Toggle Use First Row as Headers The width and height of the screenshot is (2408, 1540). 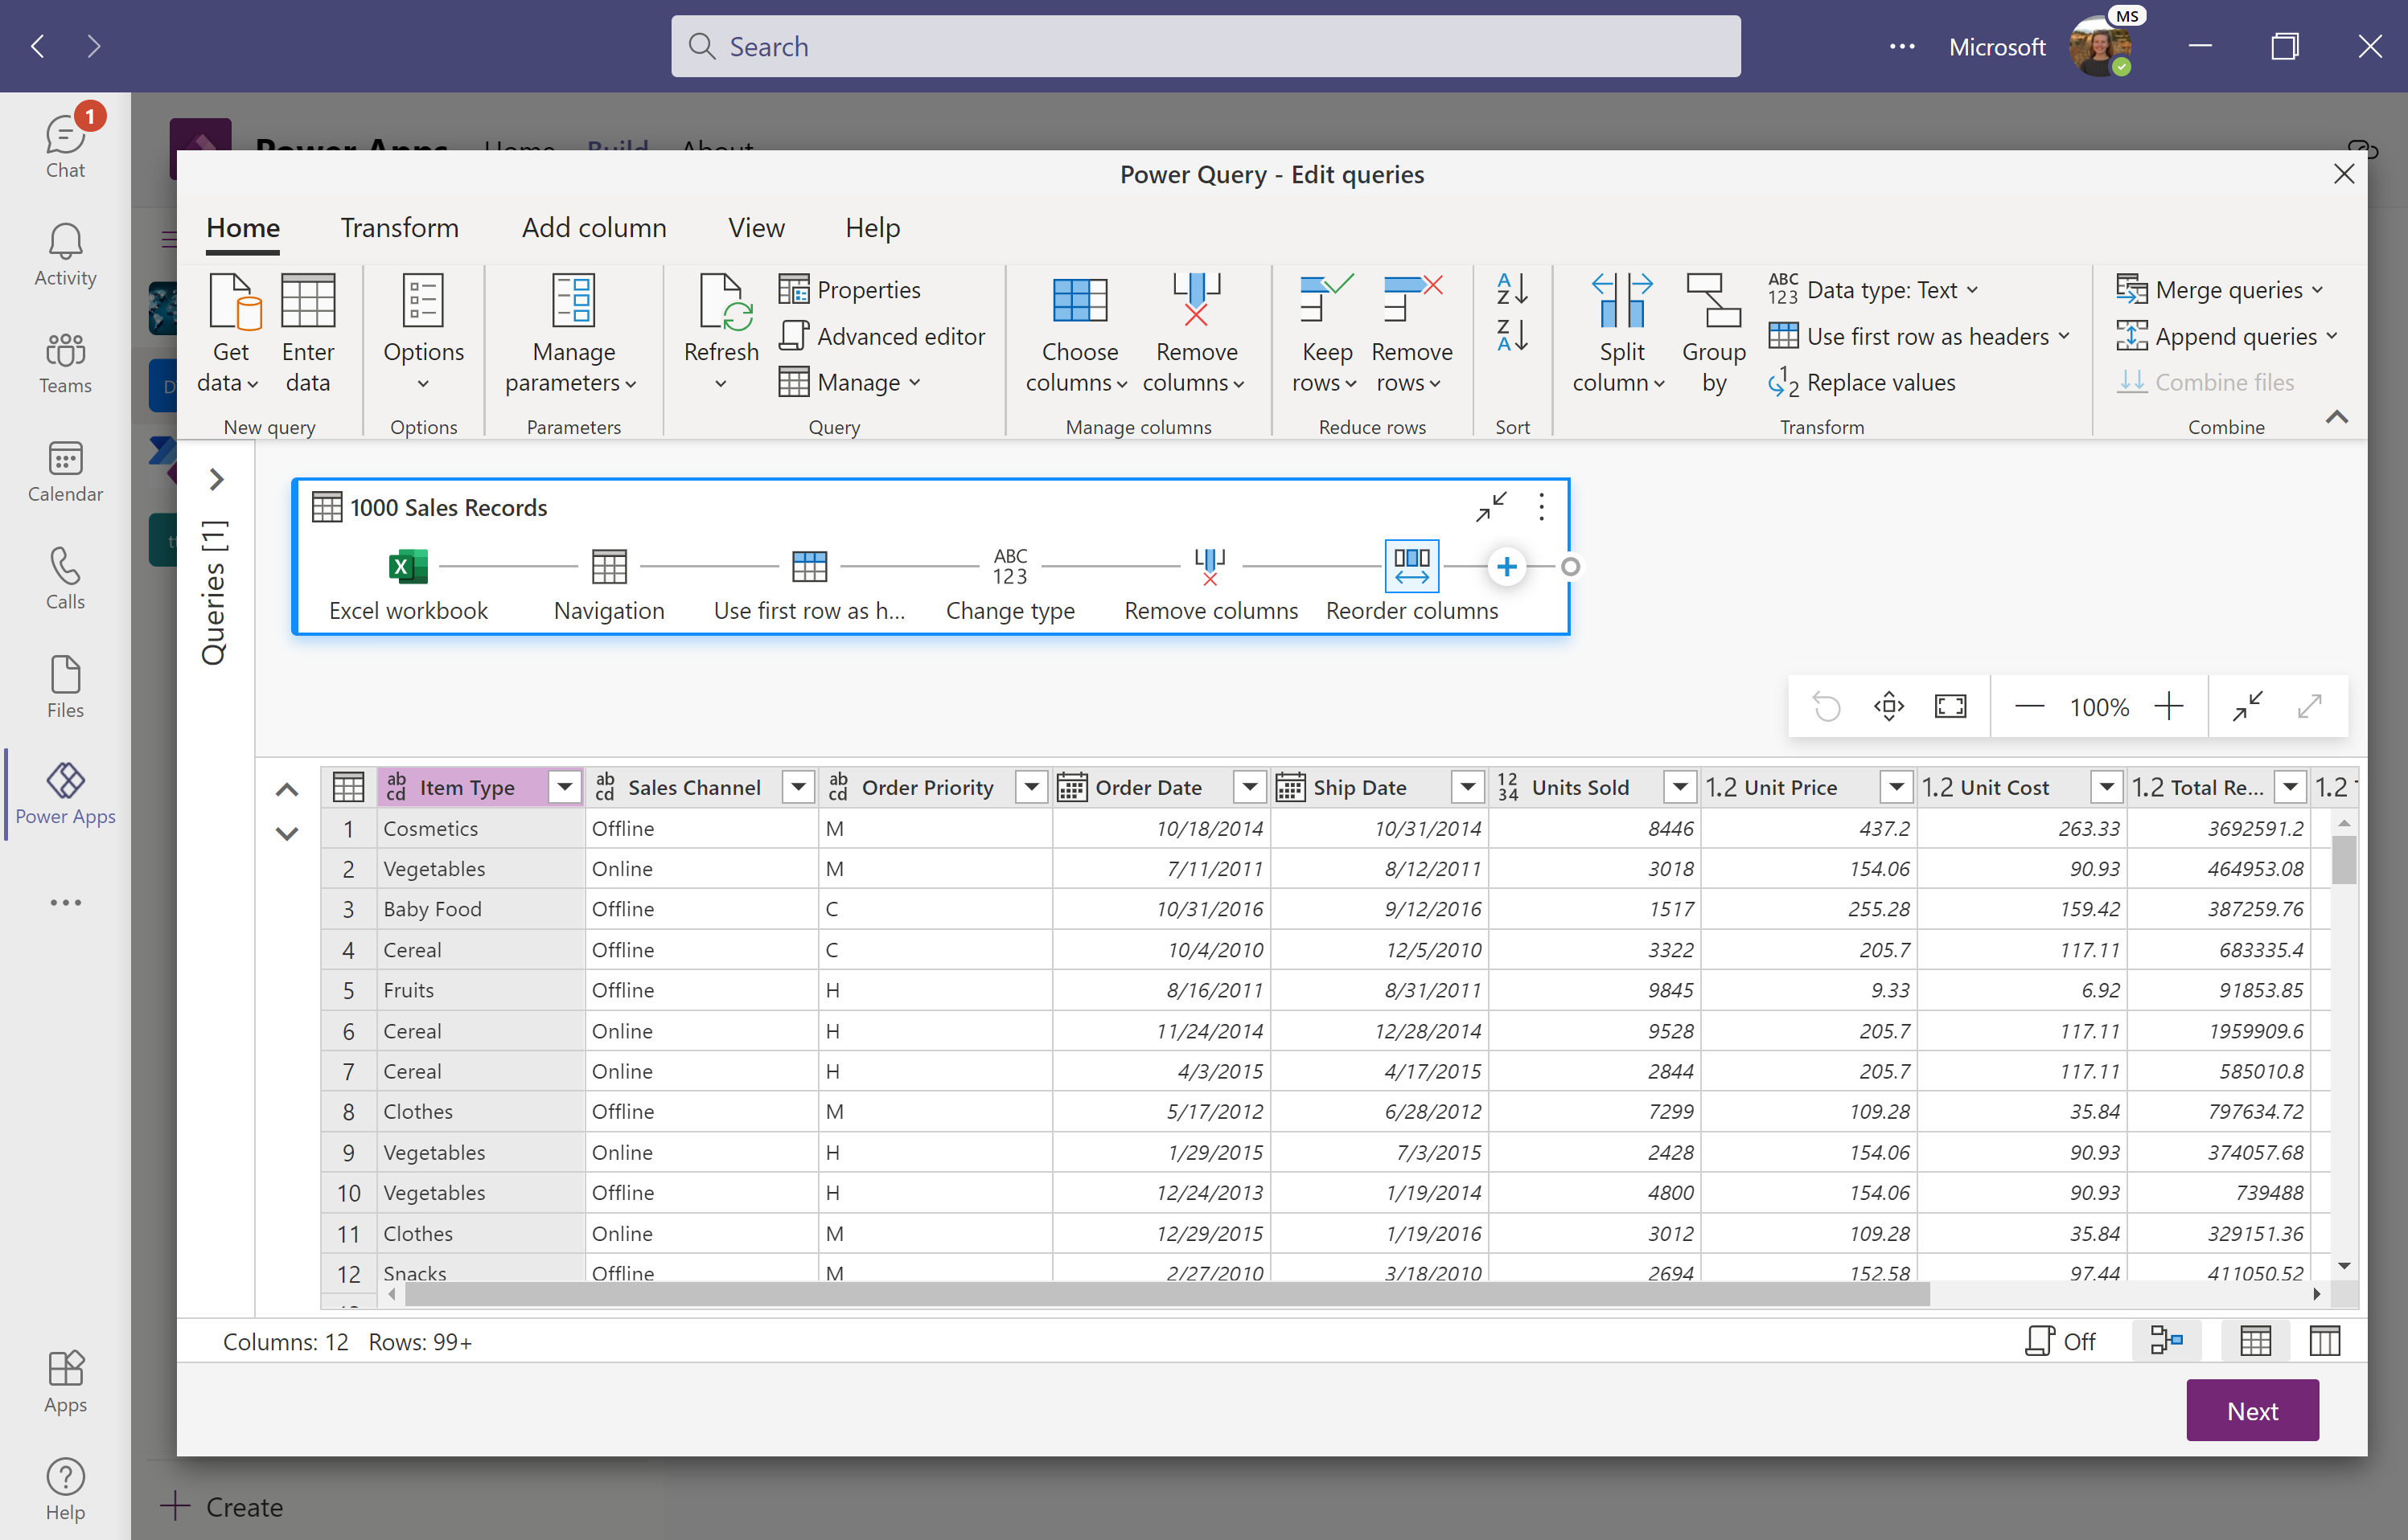coord(1913,335)
